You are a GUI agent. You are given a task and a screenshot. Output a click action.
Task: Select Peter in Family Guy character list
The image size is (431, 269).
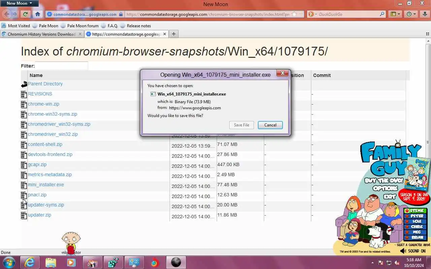pyautogui.click(x=415, y=216)
